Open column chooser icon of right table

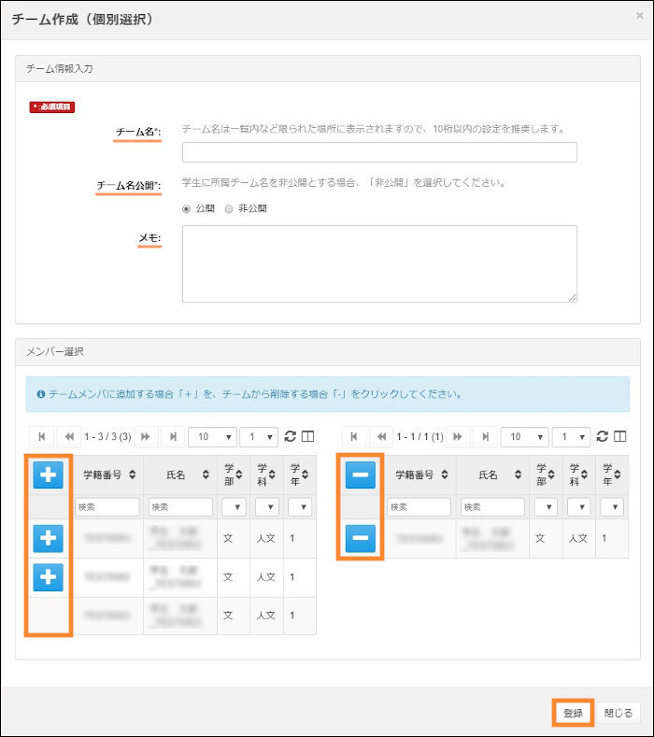[618, 436]
